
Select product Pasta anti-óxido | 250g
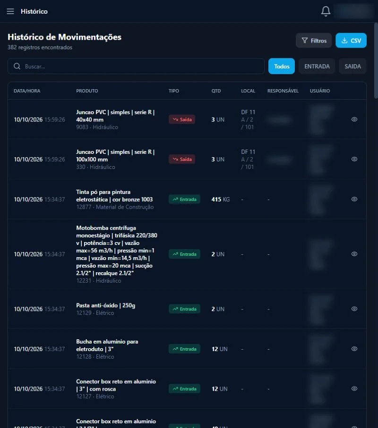click(x=105, y=305)
